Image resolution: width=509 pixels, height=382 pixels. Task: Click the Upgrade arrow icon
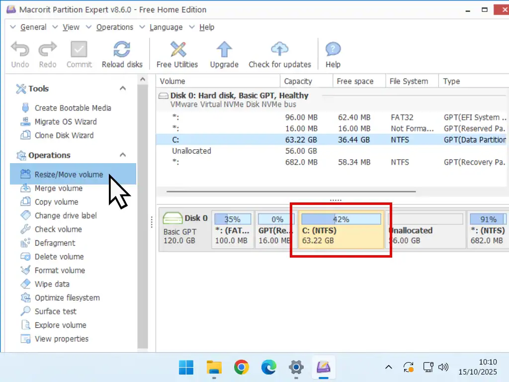(224, 50)
